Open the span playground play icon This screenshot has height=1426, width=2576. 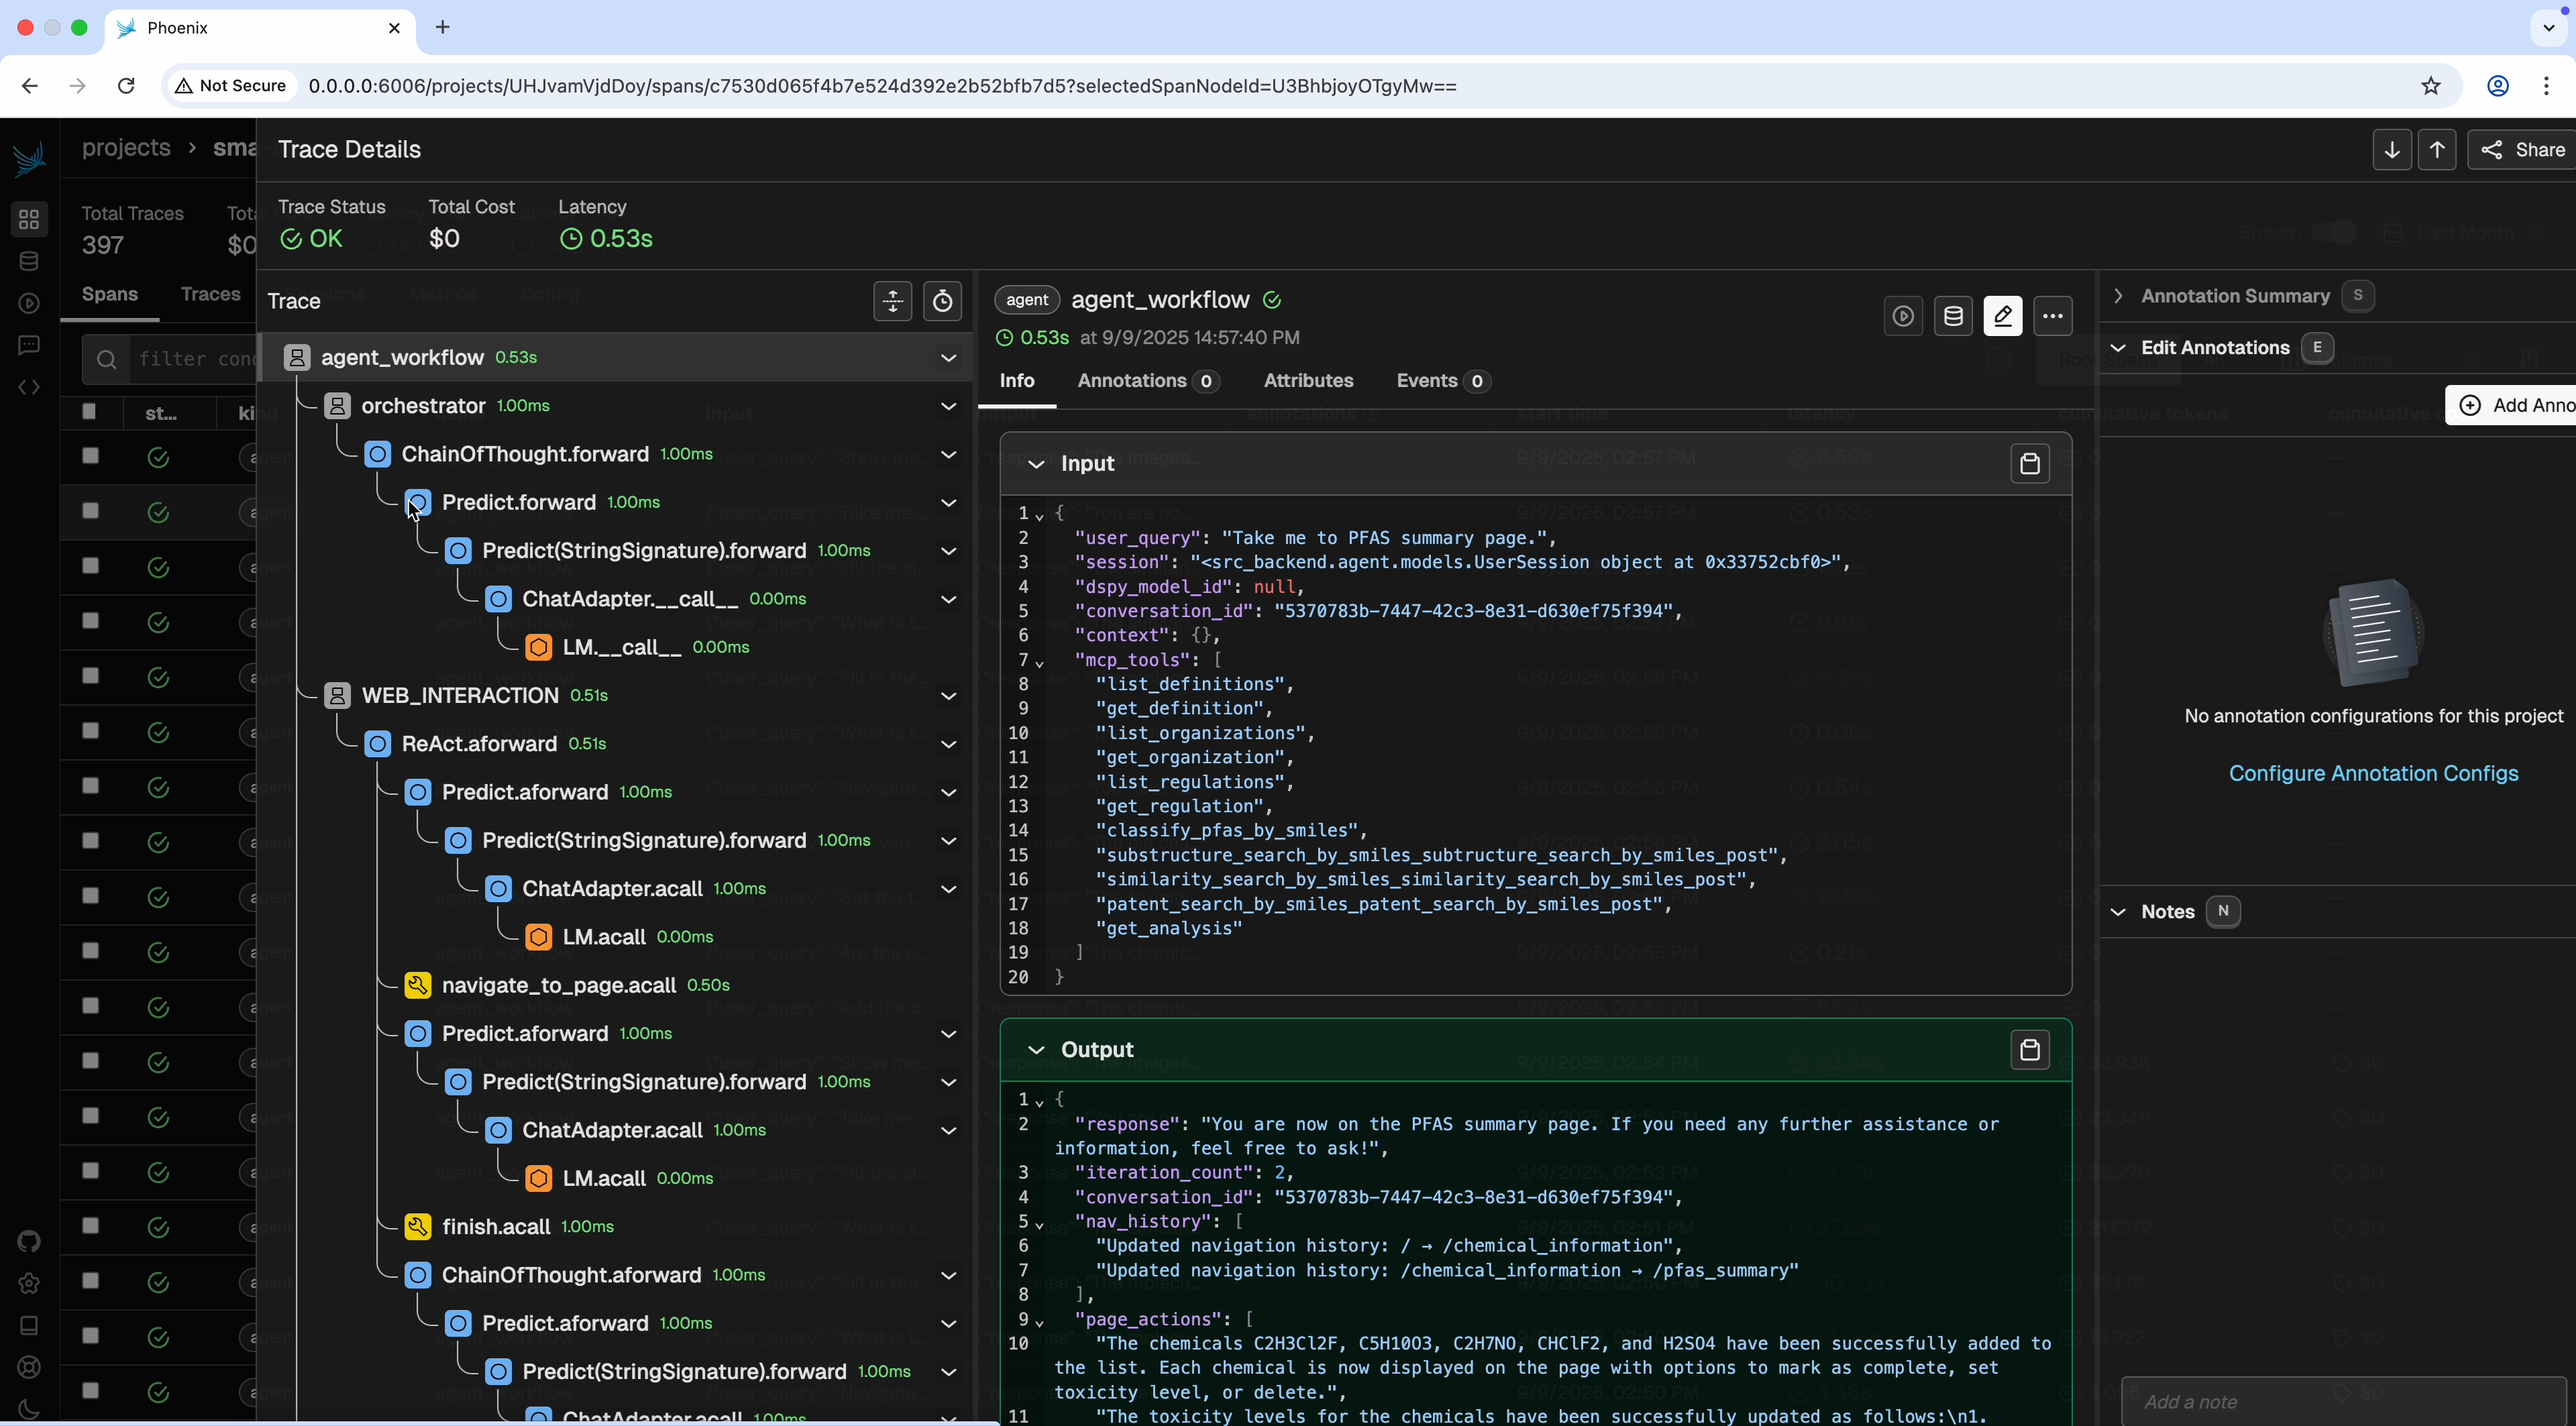(x=1902, y=317)
